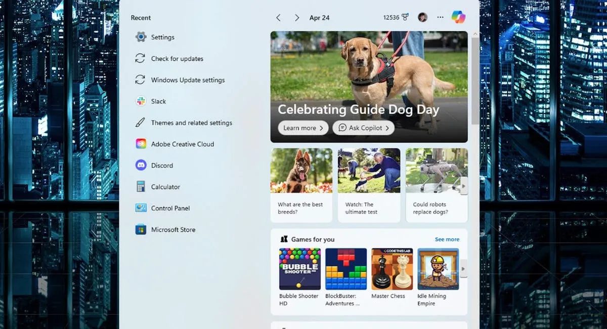Open the user profile avatar
Screen dimensions: 607x329
422,18
